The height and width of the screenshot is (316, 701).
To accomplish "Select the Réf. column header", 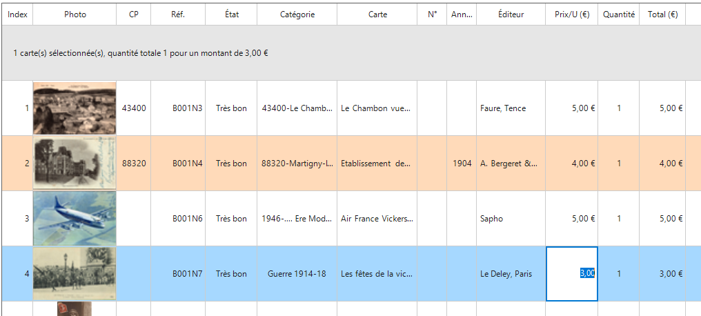I will click(178, 14).
